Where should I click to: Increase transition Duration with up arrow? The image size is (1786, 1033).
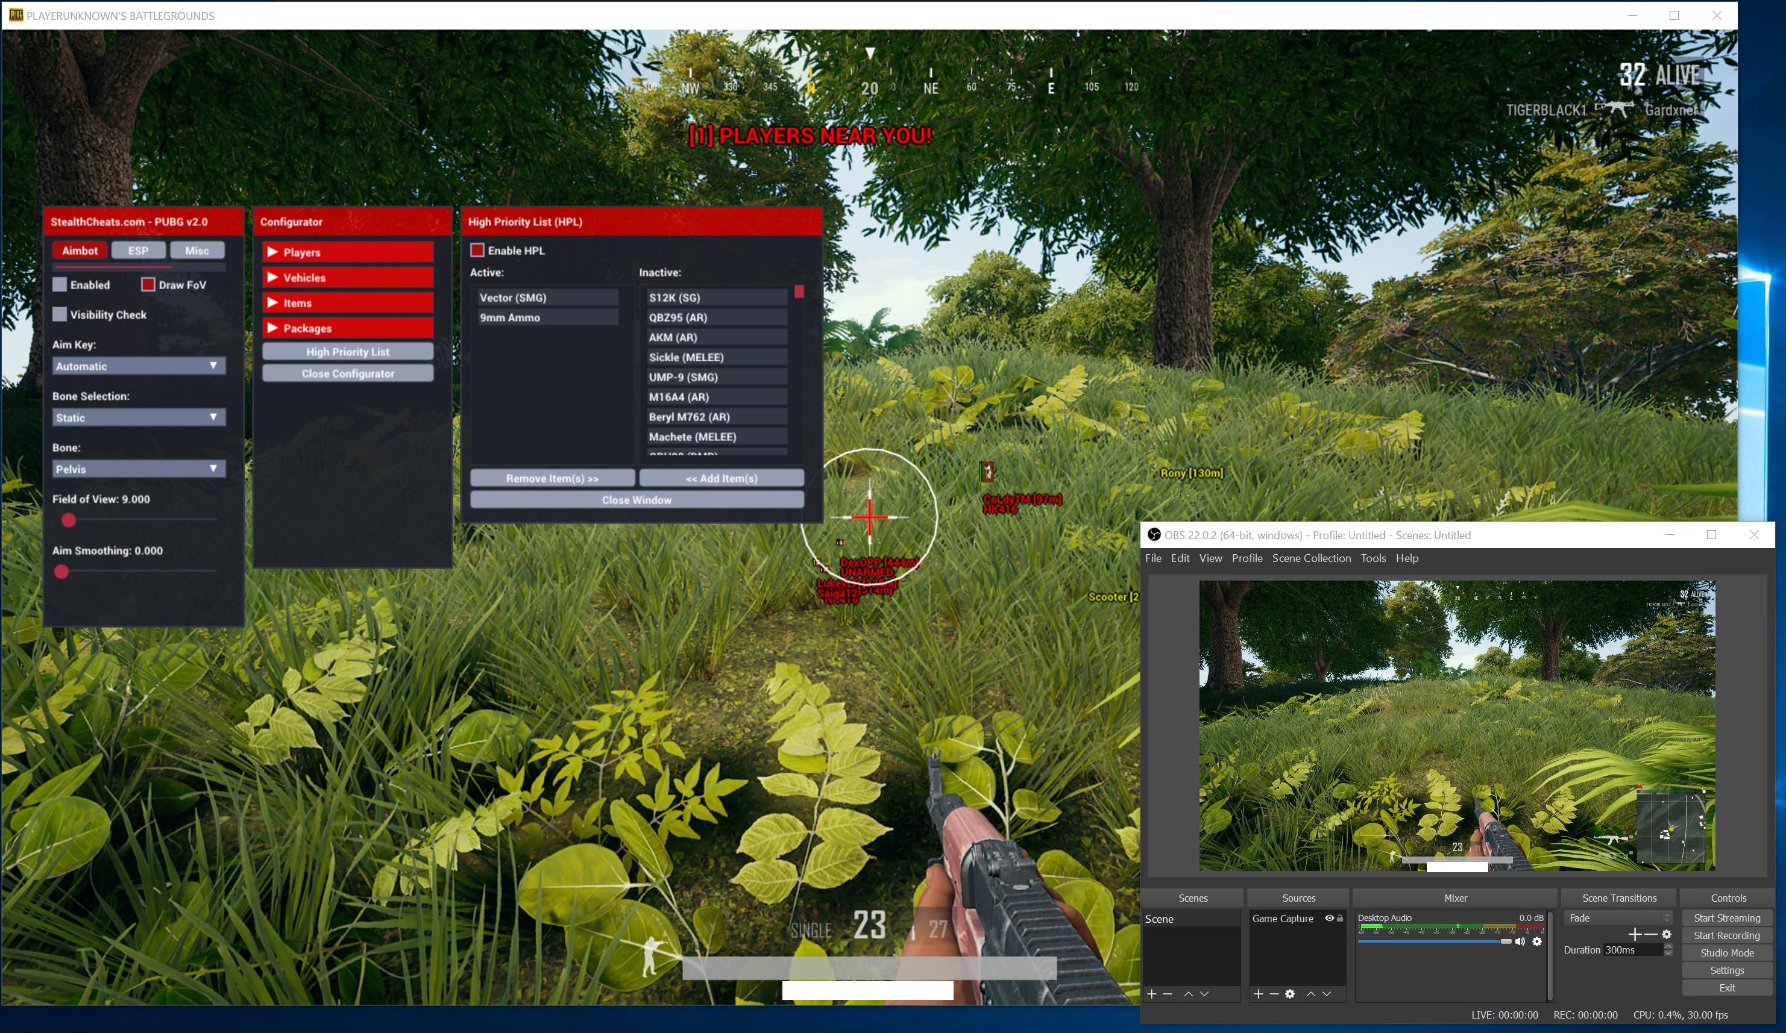[x=1668, y=947]
